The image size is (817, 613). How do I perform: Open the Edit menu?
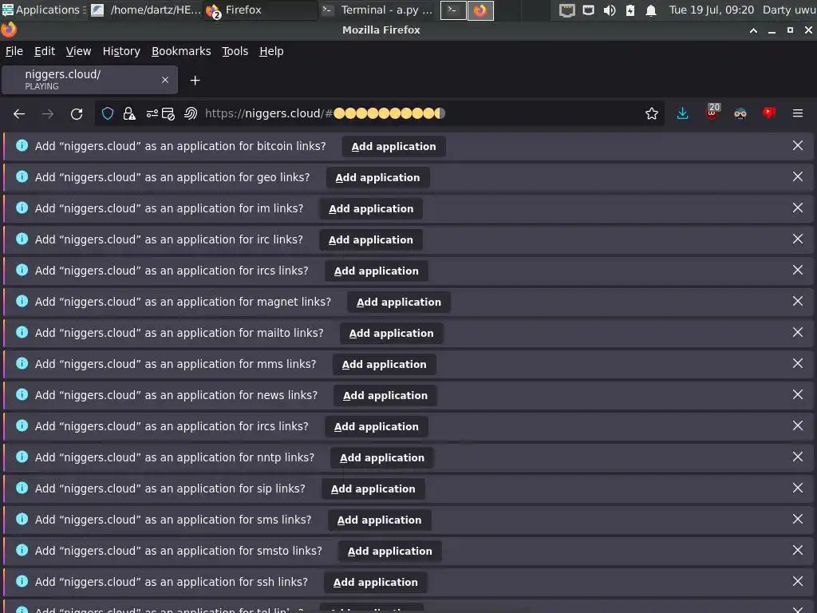[45, 51]
